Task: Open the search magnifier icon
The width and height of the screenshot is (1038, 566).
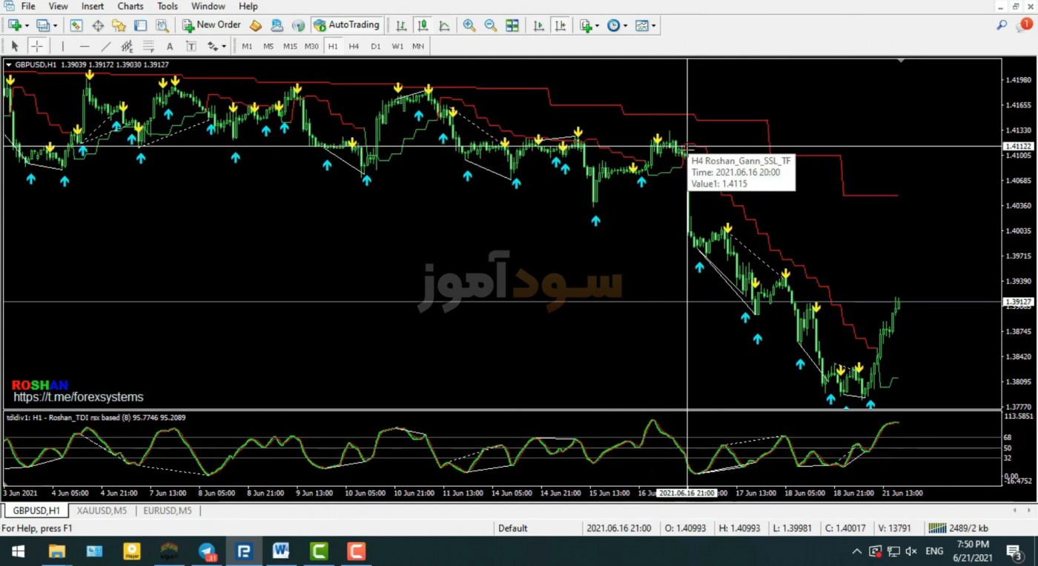Action: pos(1002,25)
